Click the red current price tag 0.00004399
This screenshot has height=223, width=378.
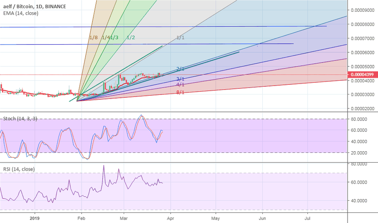(362, 75)
